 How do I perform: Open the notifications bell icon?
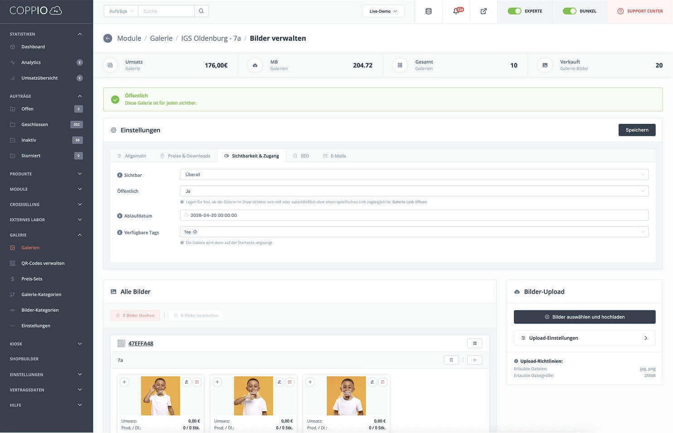pos(456,11)
